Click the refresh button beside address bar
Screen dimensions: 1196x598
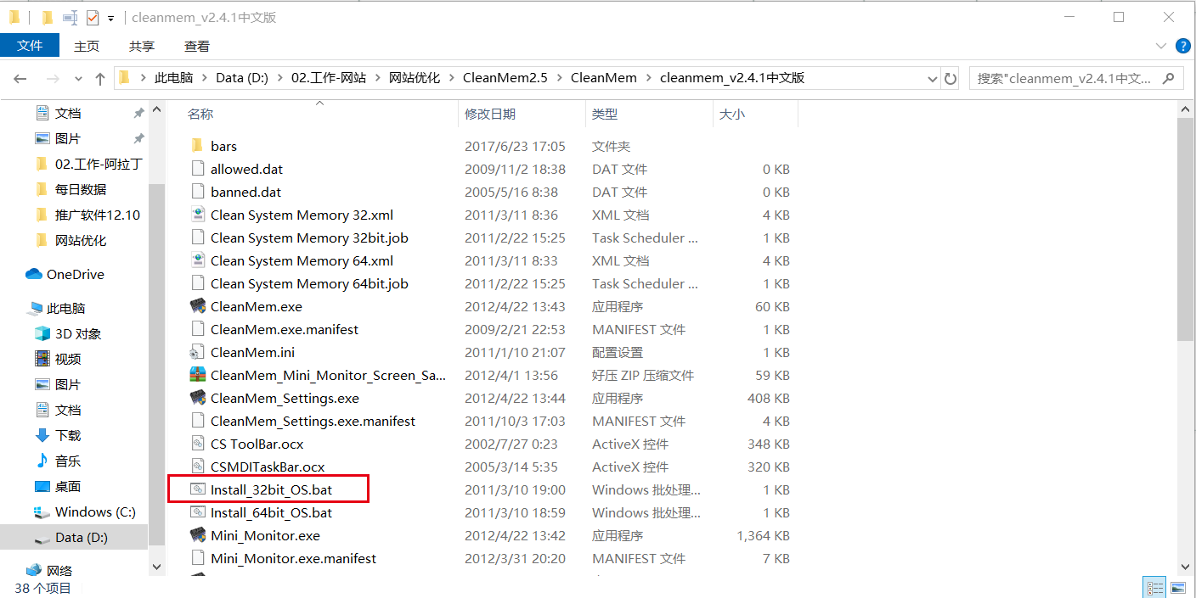tap(951, 78)
